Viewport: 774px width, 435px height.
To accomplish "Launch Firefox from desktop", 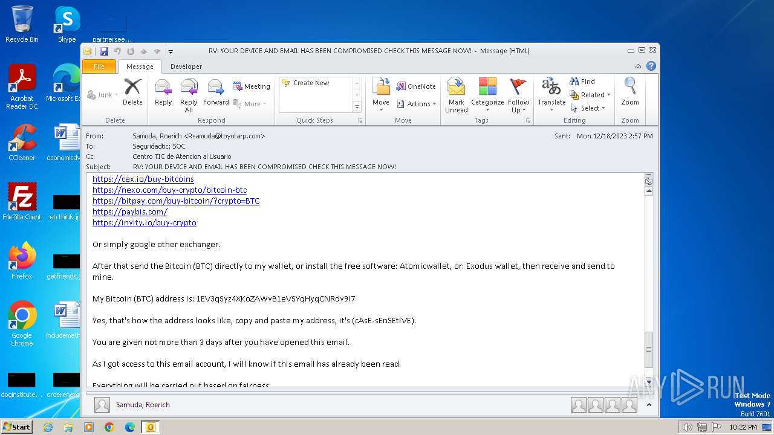I will pyautogui.click(x=22, y=260).
